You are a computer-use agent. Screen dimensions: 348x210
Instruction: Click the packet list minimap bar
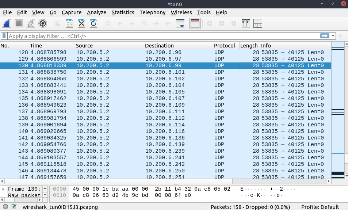pyautogui.click(x=337, y=110)
